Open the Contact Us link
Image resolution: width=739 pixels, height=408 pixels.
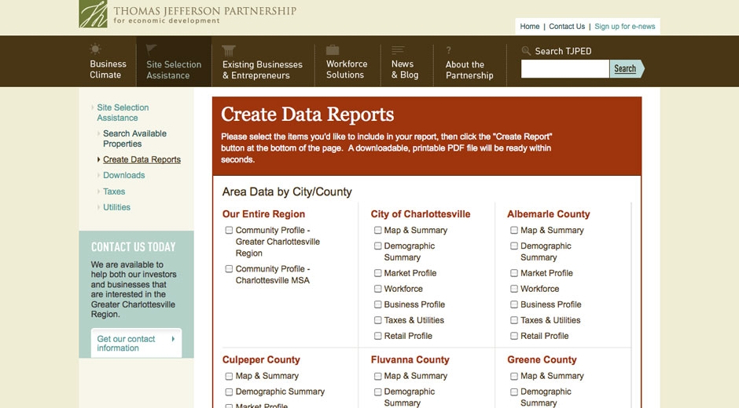pos(567,27)
